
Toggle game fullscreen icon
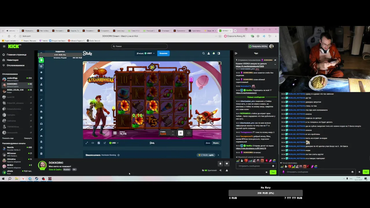click(87, 143)
